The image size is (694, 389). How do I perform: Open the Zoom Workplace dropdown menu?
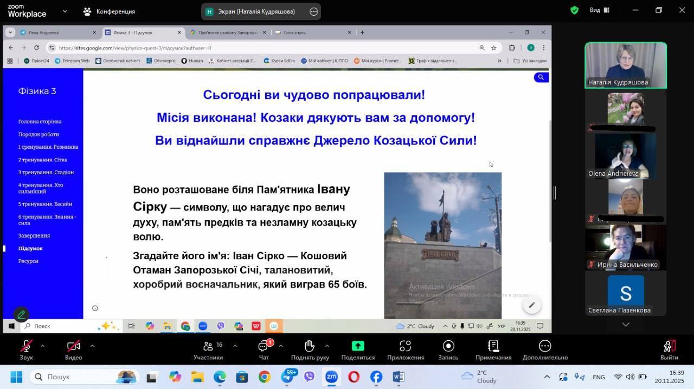click(65, 11)
